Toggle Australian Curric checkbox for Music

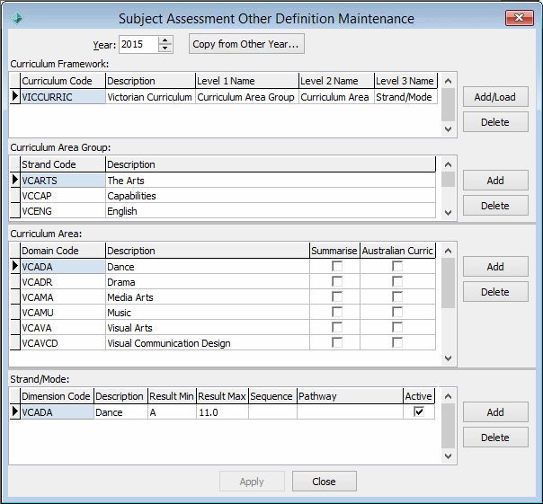(x=397, y=312)
